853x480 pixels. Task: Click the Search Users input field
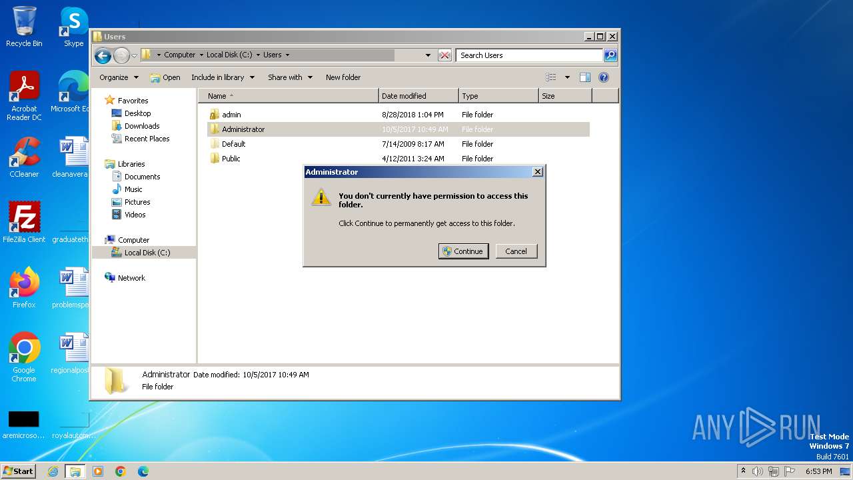point(529,55)
